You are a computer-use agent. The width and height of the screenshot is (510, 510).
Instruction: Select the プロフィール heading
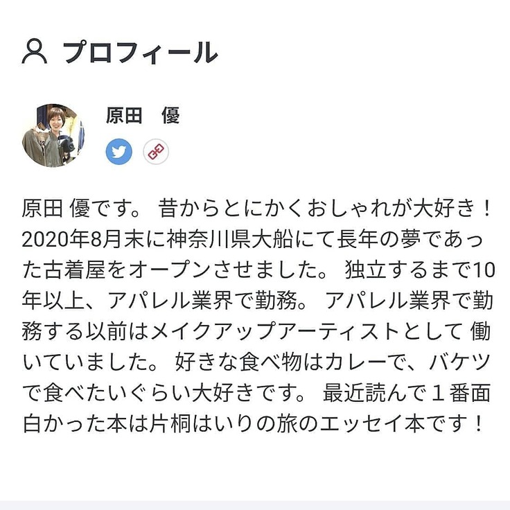pyautogui.click(x=139, y=52)
